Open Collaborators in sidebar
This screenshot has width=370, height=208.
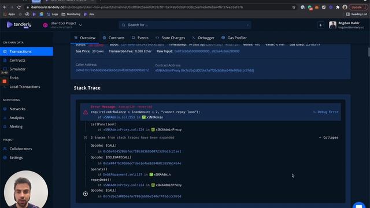click(21, 149)
